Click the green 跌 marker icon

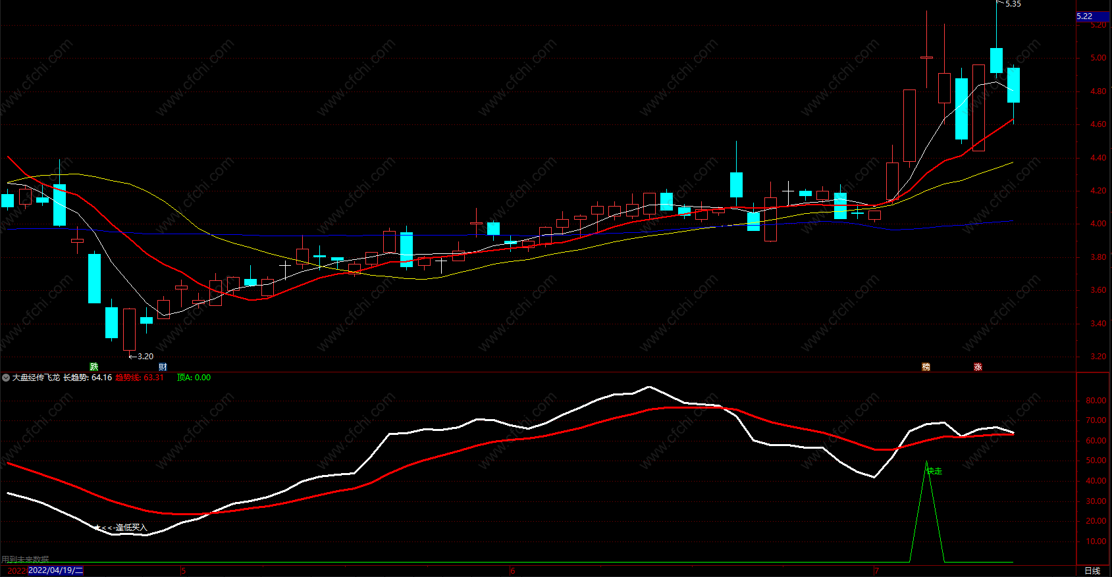[94, 367]
